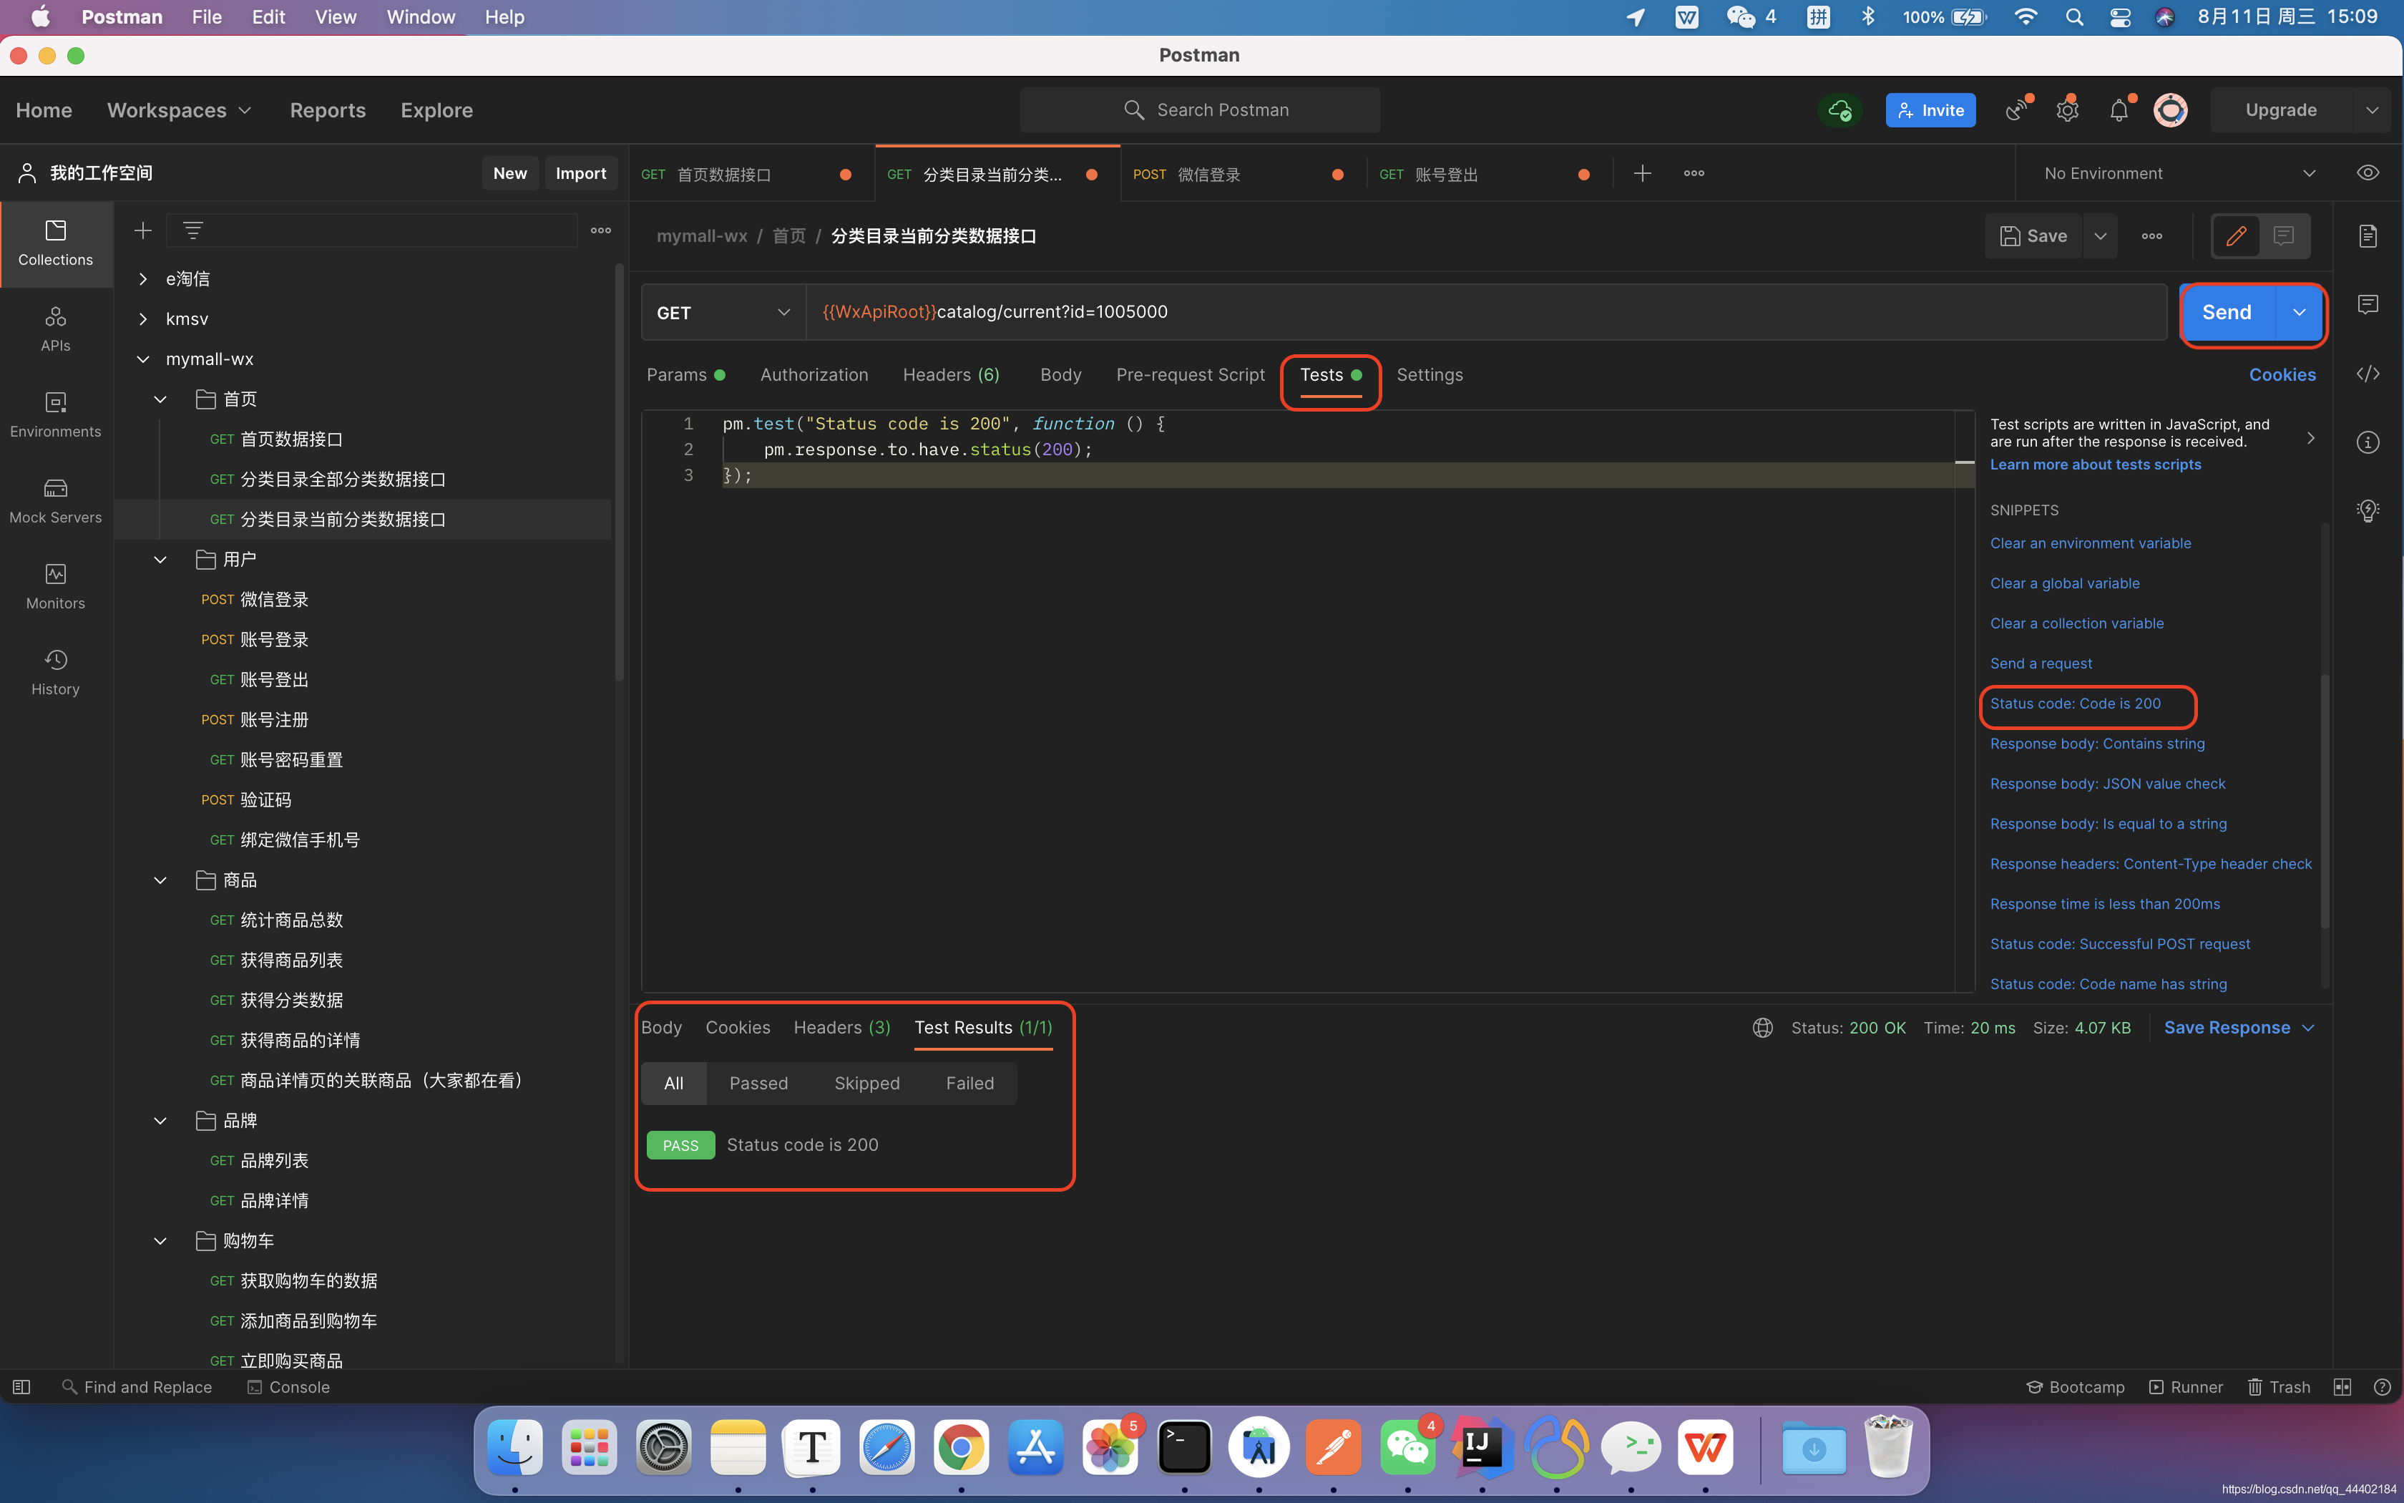Open the code snippet panel icon

click(2368, 374)
